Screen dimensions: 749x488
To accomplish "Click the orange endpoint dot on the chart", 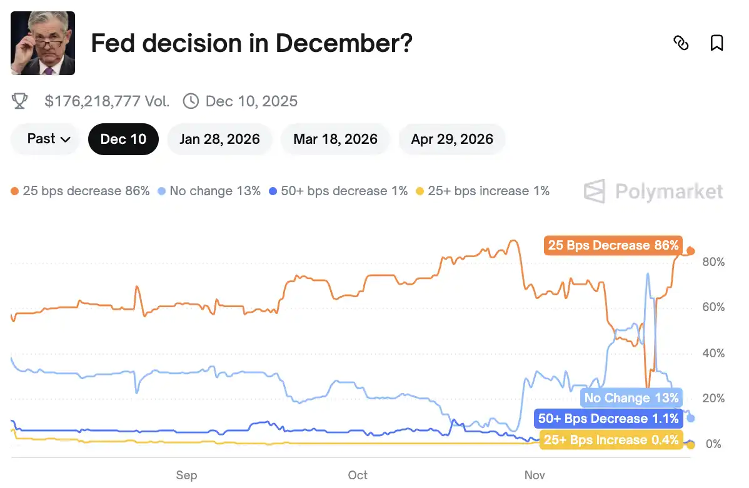I will (x=690, y=252).
